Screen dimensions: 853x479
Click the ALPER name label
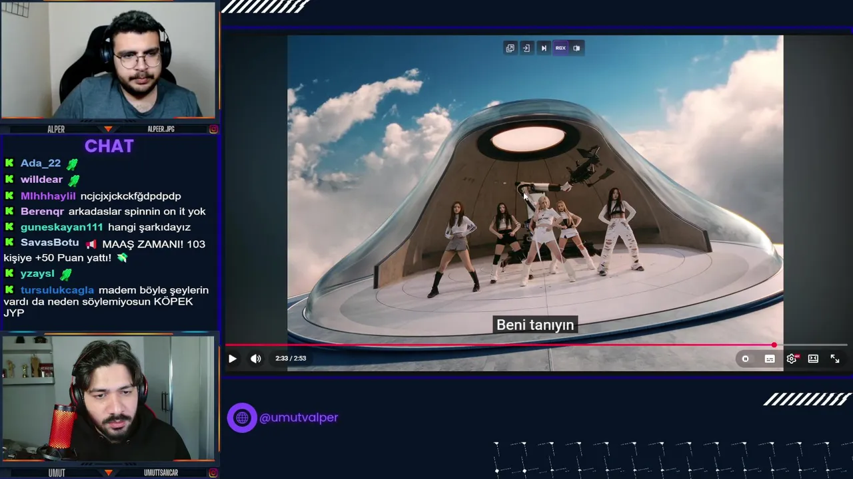click(x=56, y=129)
